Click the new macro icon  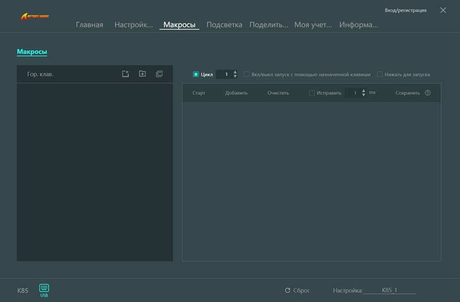[x=125, y=74]
